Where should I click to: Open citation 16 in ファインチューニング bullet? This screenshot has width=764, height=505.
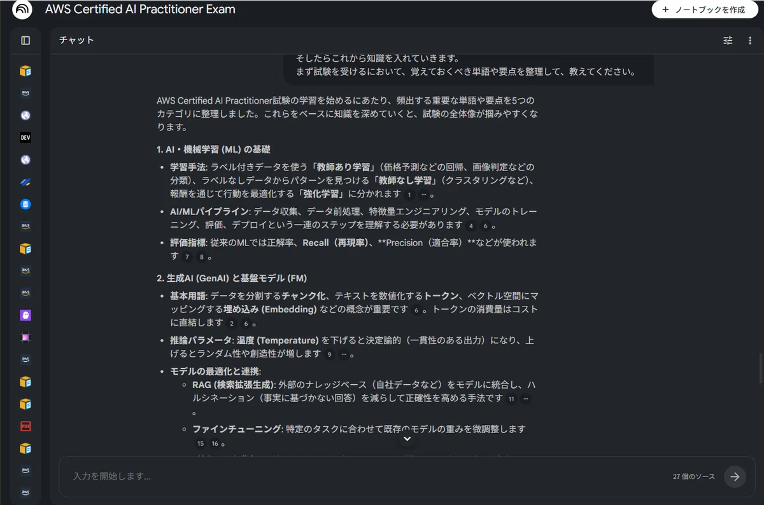[215, 444]
